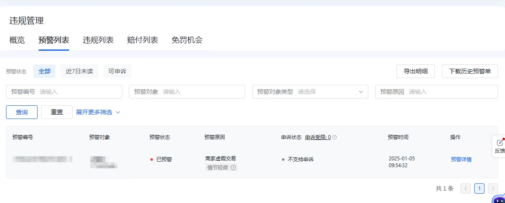505x203 pixels.
Task: Click the 预警编号 input field
Action: pyautogui.click(x=79, y=92)
